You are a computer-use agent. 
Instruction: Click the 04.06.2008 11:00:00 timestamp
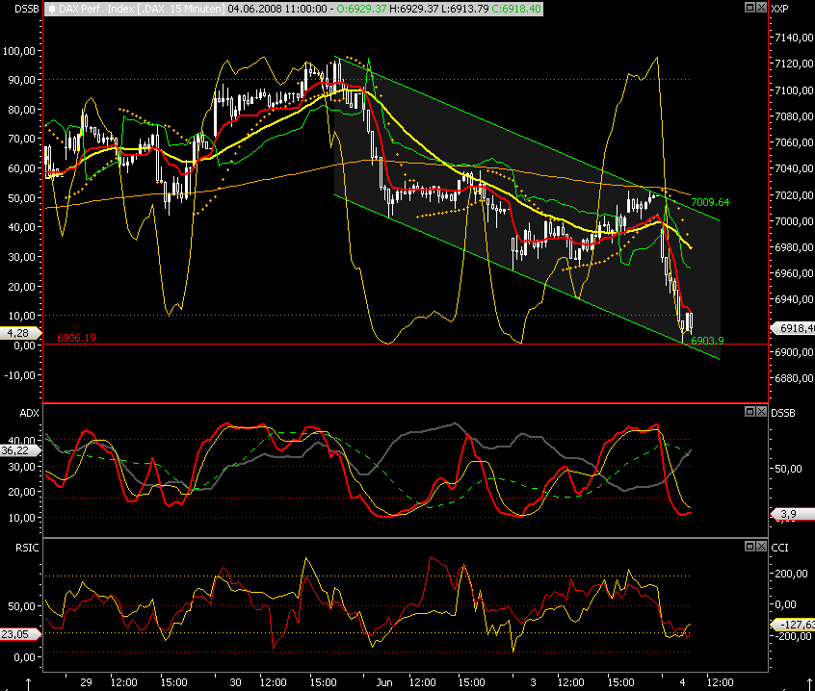(x=277, y=9)
